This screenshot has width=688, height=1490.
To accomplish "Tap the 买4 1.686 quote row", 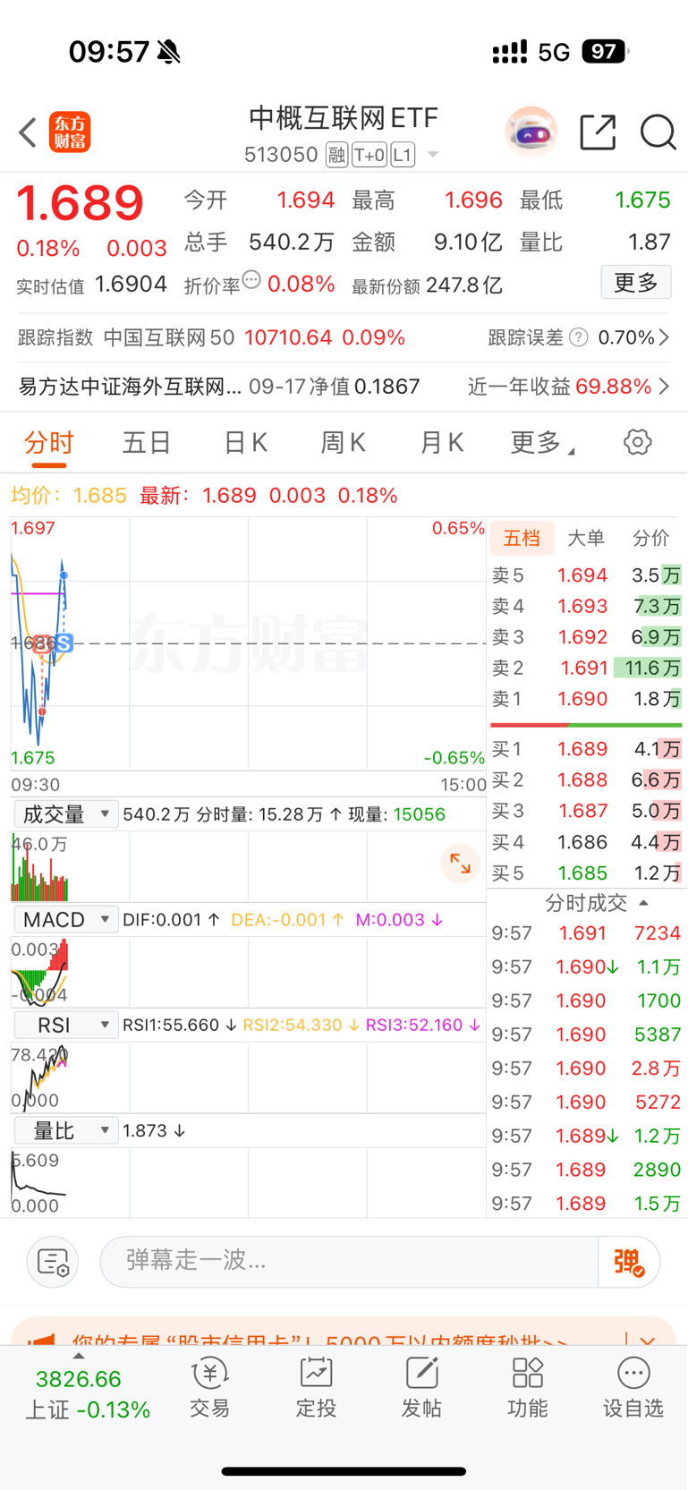I will coord(586,842).
